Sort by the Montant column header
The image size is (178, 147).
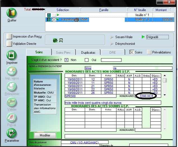pos(161,10)
